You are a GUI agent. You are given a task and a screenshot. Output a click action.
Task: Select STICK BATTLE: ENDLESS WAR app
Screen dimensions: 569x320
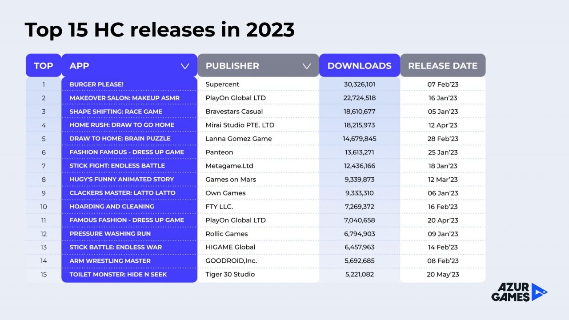coord(116,247)
